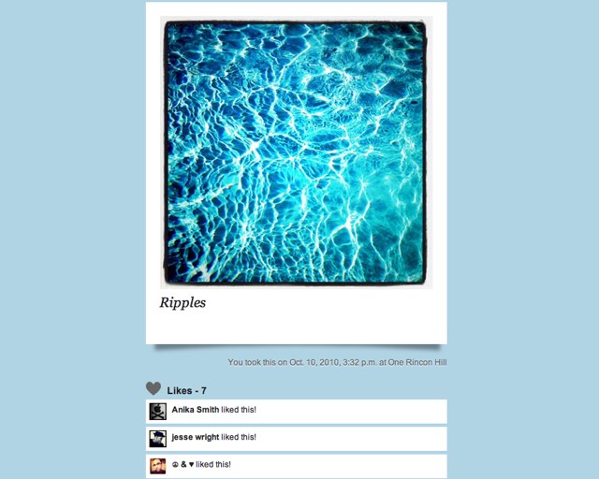Viewport: 599px width, 479px height.
Task: Click the One Rincon Hill location
Action: (417, 362)
